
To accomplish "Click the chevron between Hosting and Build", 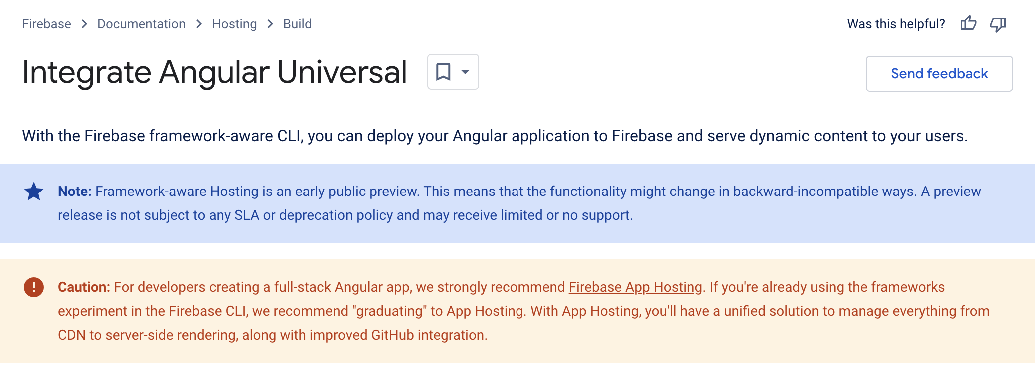I will [270, 23].
